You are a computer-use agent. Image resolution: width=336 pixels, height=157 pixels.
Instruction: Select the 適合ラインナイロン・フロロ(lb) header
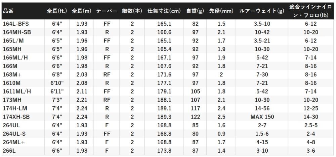[309, 11]
